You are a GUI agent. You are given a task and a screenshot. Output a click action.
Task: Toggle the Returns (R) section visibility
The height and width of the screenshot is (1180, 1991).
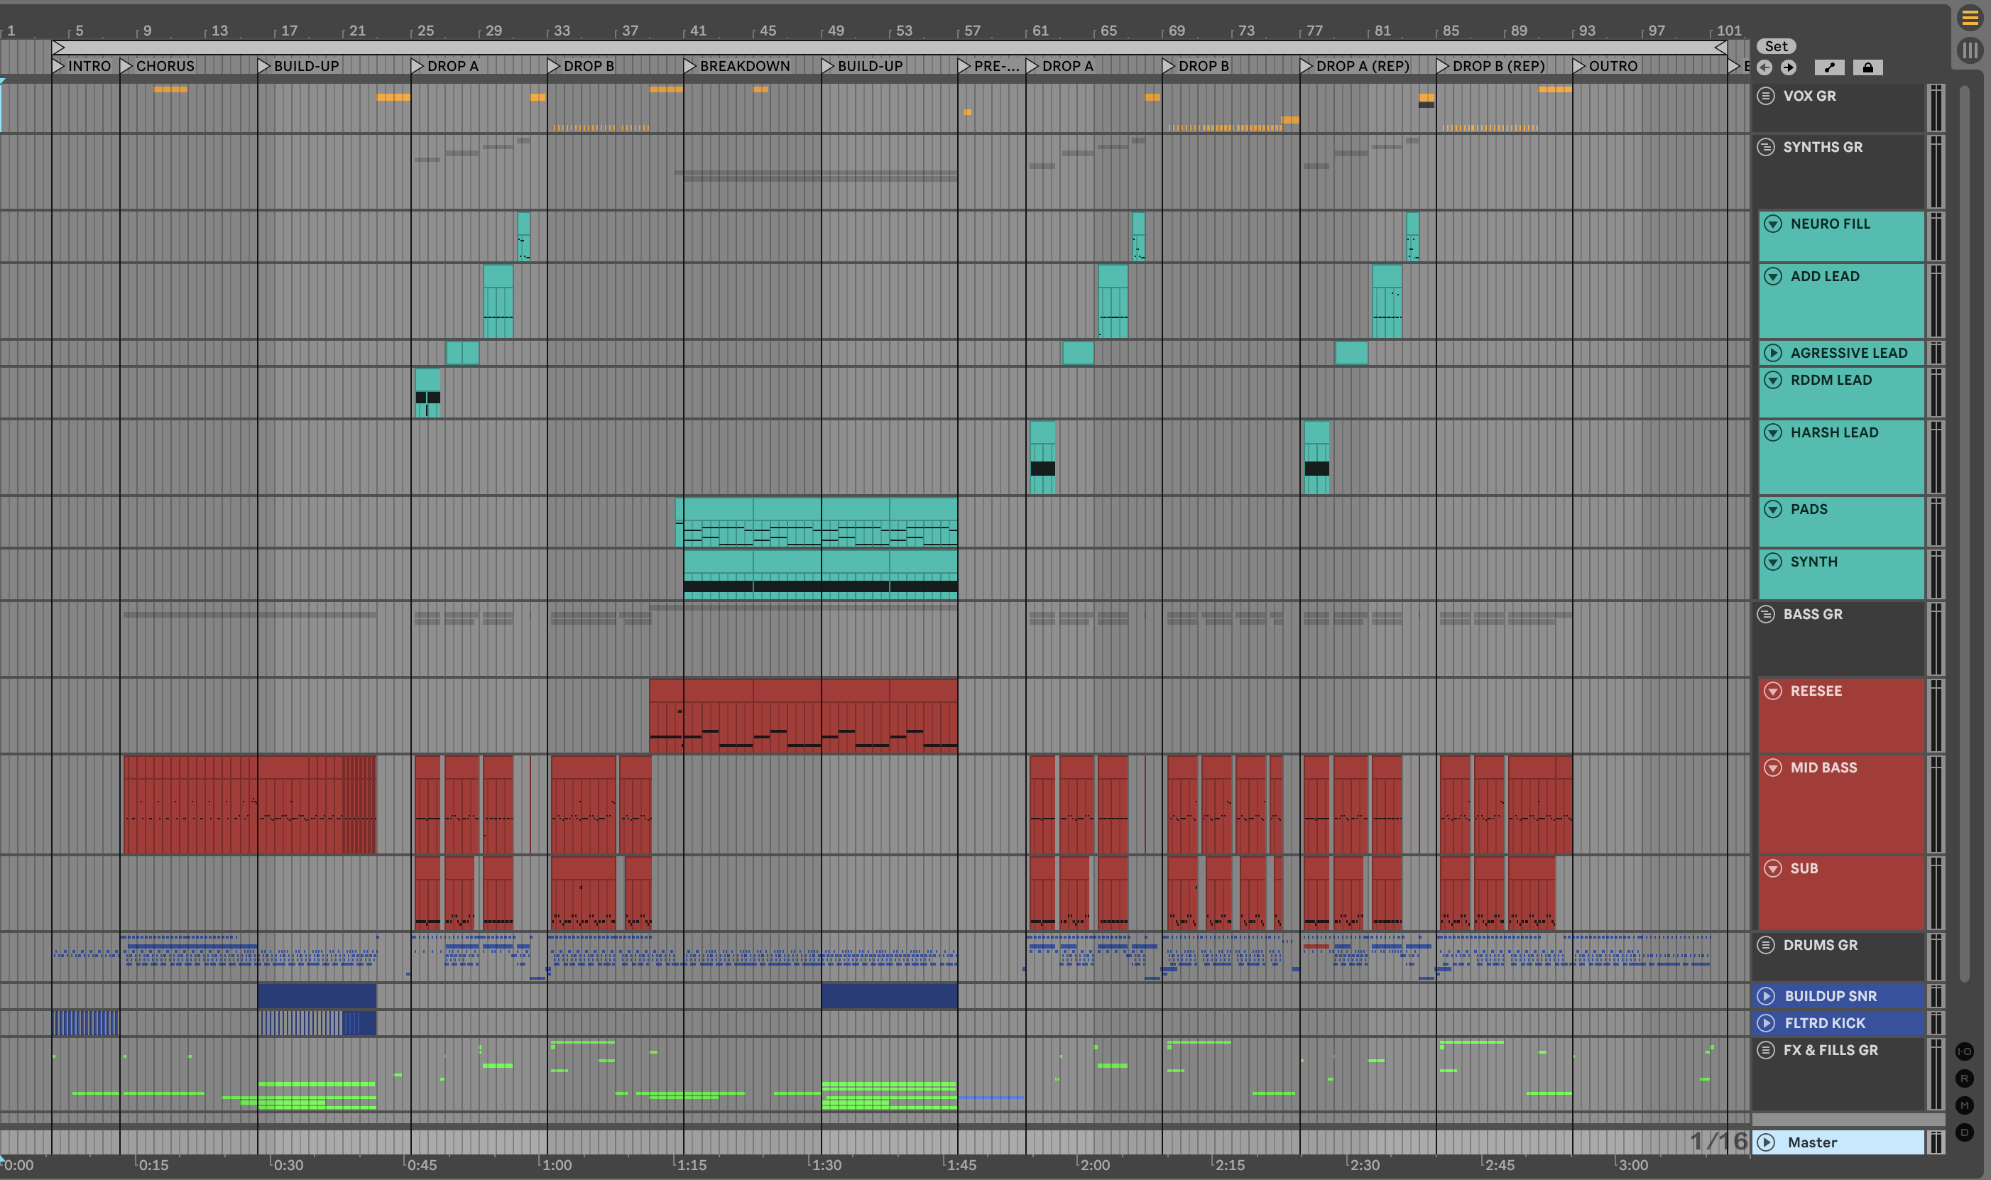pos(1964,1078)
